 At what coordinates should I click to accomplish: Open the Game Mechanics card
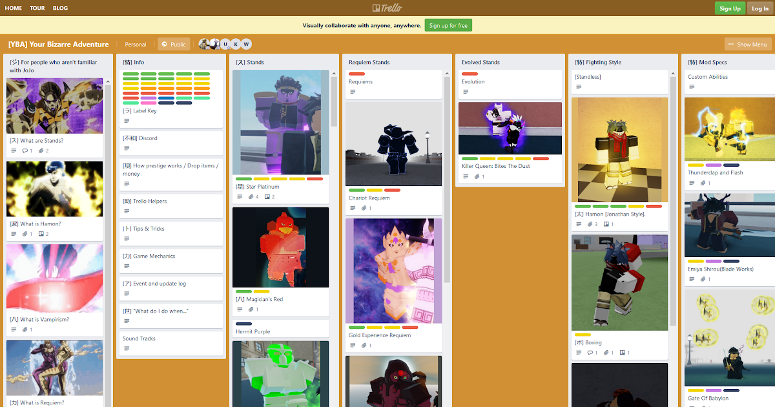pos(171,261)
